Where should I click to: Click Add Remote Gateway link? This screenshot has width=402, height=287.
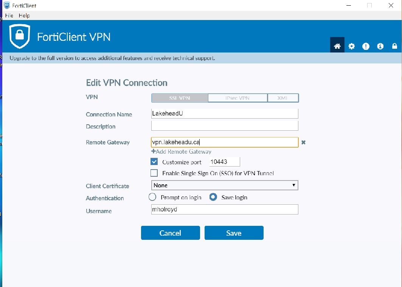182,151
